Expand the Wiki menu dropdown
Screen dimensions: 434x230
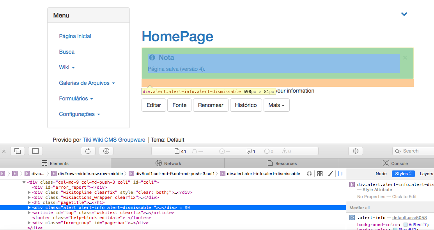pyautogui.click(x=67, y=67)
